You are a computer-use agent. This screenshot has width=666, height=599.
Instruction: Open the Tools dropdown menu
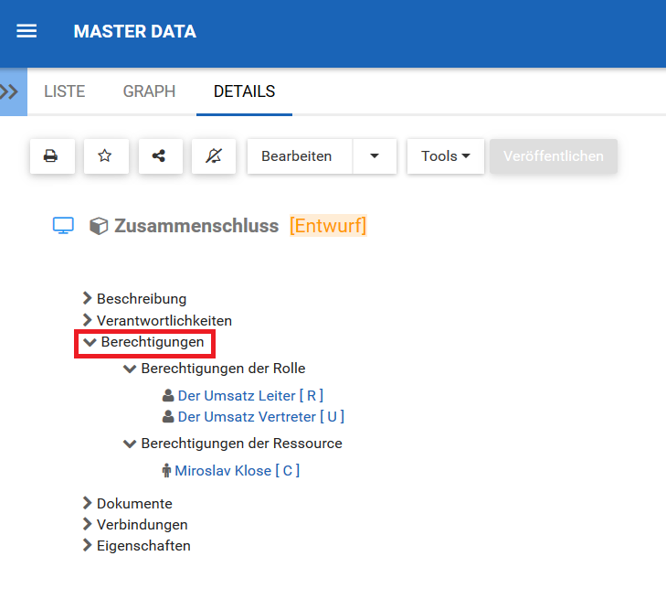(x=446, y=156)
